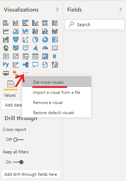The width and height of the screenshot is (126, 181).
Task: Insert a Pie chart visual
Action: click(x=35, y=40)
